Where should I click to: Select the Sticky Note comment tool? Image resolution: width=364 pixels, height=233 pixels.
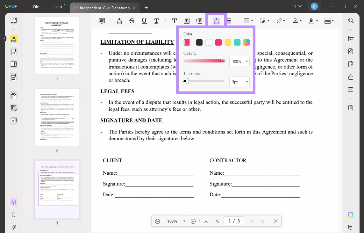pos(102,21)
